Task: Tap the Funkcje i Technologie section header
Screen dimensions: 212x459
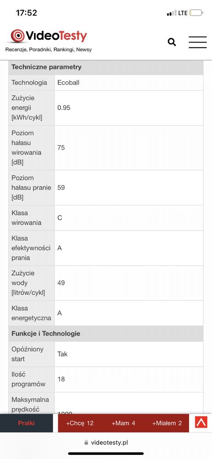Action: (106, 334)
